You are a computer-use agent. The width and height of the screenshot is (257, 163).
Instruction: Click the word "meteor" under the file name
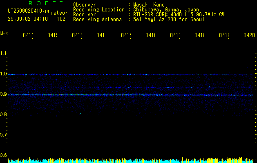59,13
